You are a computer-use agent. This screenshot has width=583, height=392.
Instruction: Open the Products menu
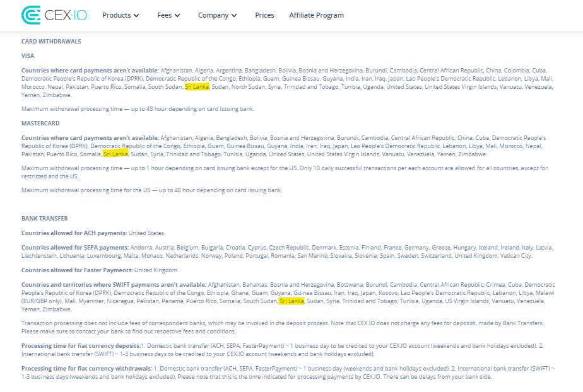pyautogui.click(x=121, y=15)
